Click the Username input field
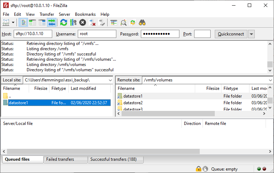 pyautogui.click(x=97, y=34)
